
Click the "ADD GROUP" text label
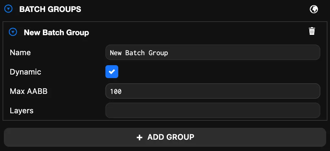click(170, 137)
